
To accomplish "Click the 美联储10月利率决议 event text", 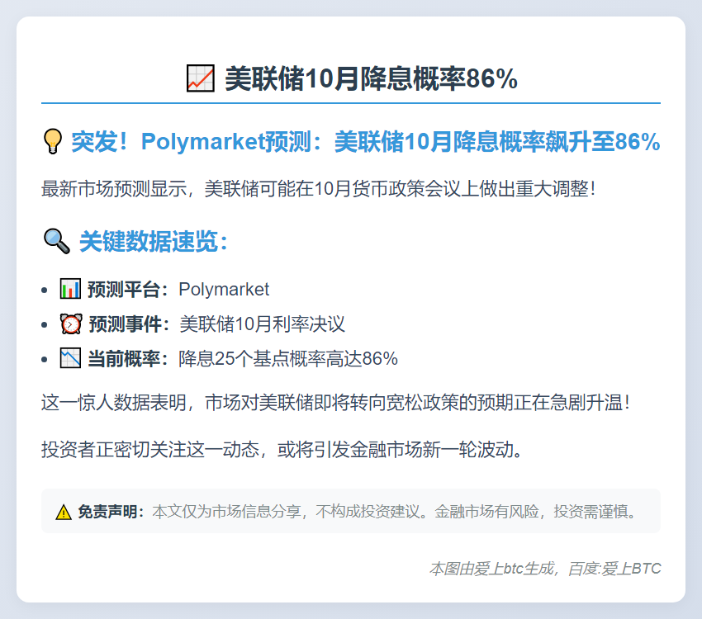I will [262, 324].
